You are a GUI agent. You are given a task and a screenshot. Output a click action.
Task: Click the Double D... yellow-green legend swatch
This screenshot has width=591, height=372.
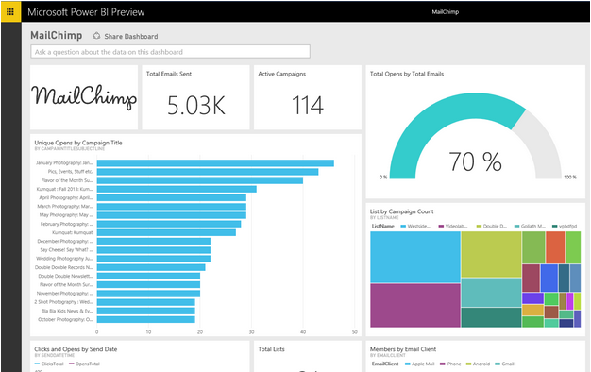tap(479, 227)
